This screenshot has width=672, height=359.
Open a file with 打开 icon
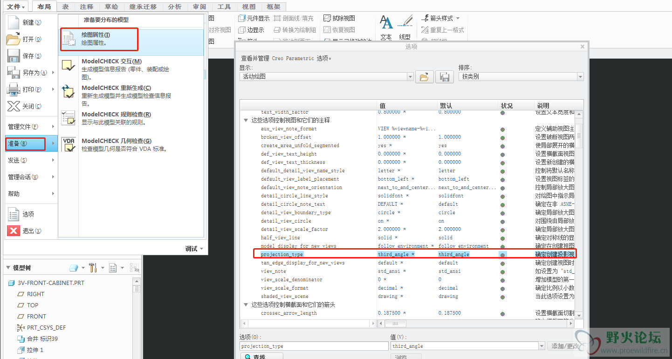click(14, 39)
